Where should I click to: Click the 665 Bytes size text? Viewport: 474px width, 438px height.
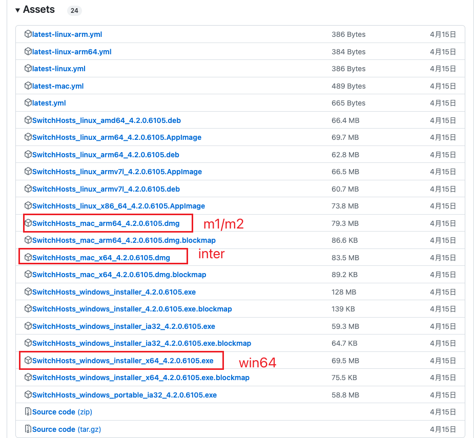click(x=348, y=103)
